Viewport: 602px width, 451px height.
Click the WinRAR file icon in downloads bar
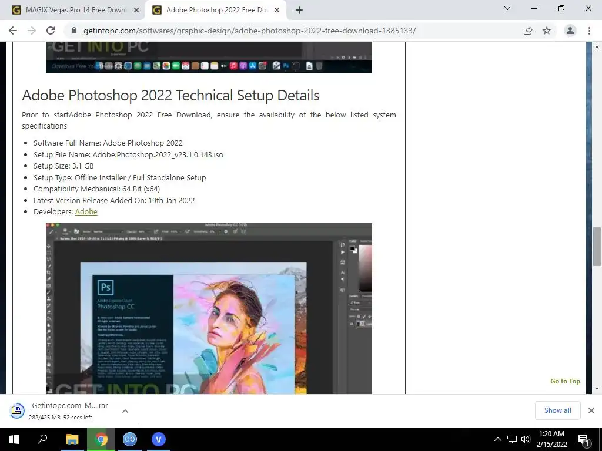pyautogui.click(x=17, y=410)
